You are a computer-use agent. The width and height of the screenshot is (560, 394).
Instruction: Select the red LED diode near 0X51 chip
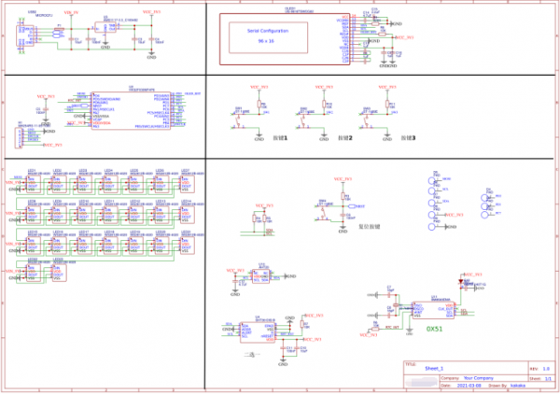pyautogui.click(x=460, y=282)
